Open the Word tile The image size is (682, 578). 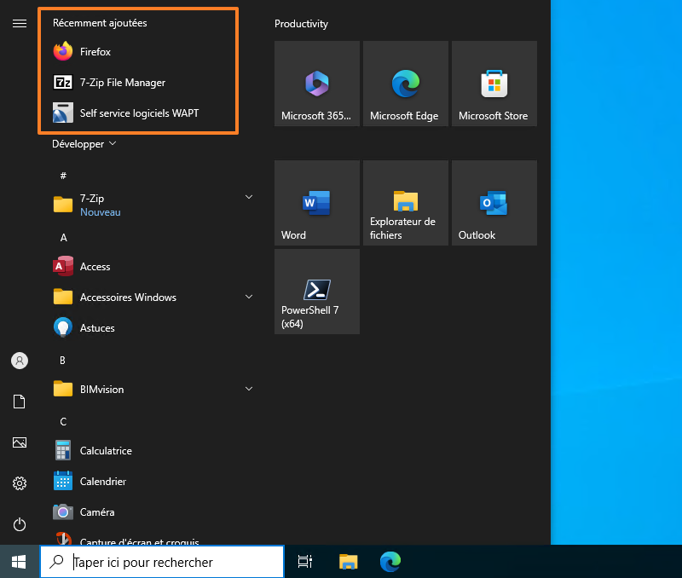click(316, 203)
